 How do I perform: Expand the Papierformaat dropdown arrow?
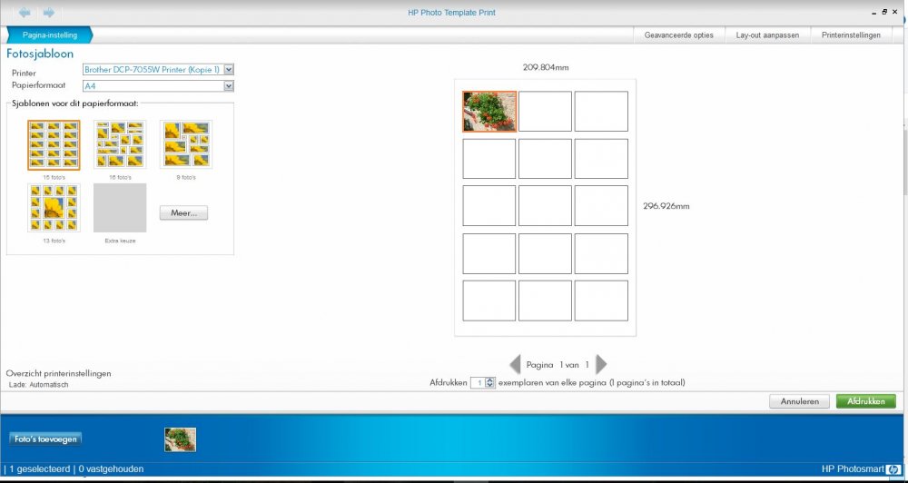229,86
